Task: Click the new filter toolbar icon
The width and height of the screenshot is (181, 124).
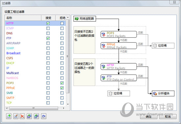Action: [x=9, y=116]
